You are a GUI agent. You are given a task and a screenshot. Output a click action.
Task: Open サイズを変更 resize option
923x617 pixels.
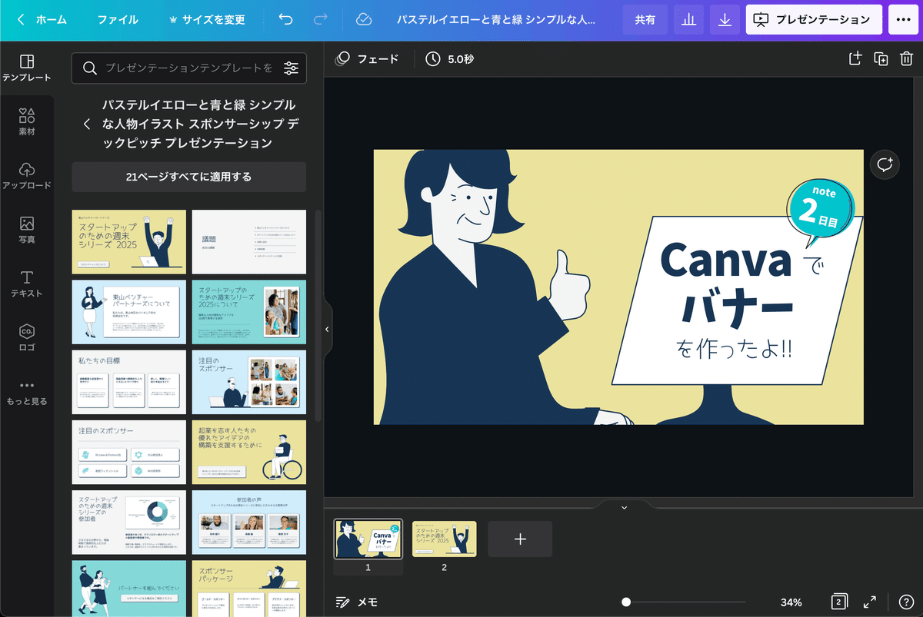coord(206,20)
